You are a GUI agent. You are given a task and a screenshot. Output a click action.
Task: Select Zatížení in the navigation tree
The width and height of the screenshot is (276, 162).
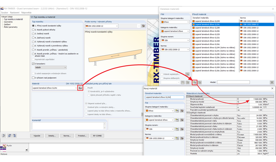[7, 24]
